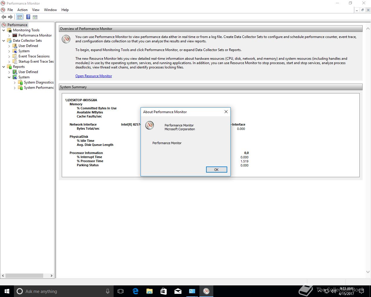Click the tree pane scroll right arrow
Viewport: 371px width, 297px height.
tap(52, 276)
